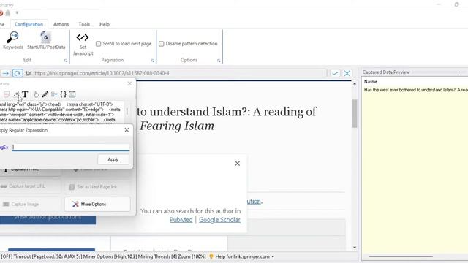Click the browser vertical scrollbar thumb
The height and width of the screenshot is (263, 468).
tap(354, 113)
